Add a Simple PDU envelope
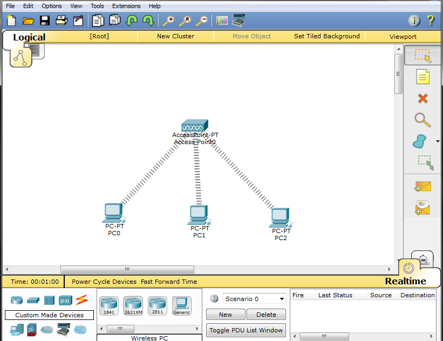Image resolution: width=443 pixels, height=341 pixels. pos(422,186)
